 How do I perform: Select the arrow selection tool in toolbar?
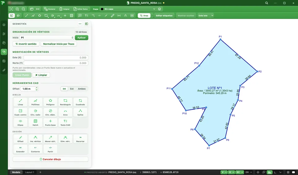pyautogui.click(x=11, y=16)
